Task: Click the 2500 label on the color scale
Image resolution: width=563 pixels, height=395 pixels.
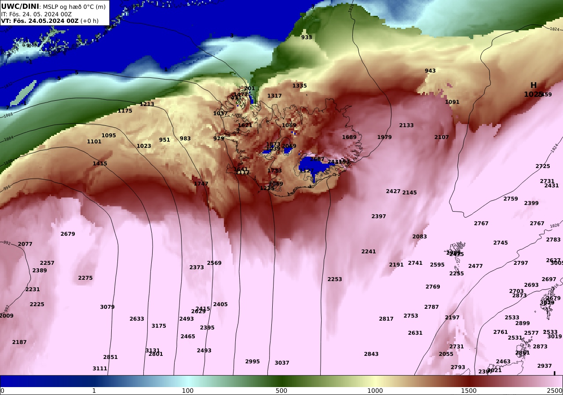Action: [554, 391]
